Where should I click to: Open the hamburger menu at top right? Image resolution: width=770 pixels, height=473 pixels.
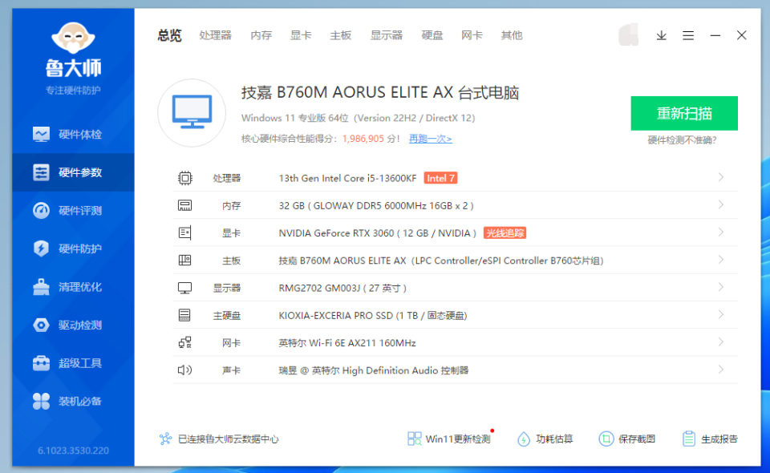(688, 35)
